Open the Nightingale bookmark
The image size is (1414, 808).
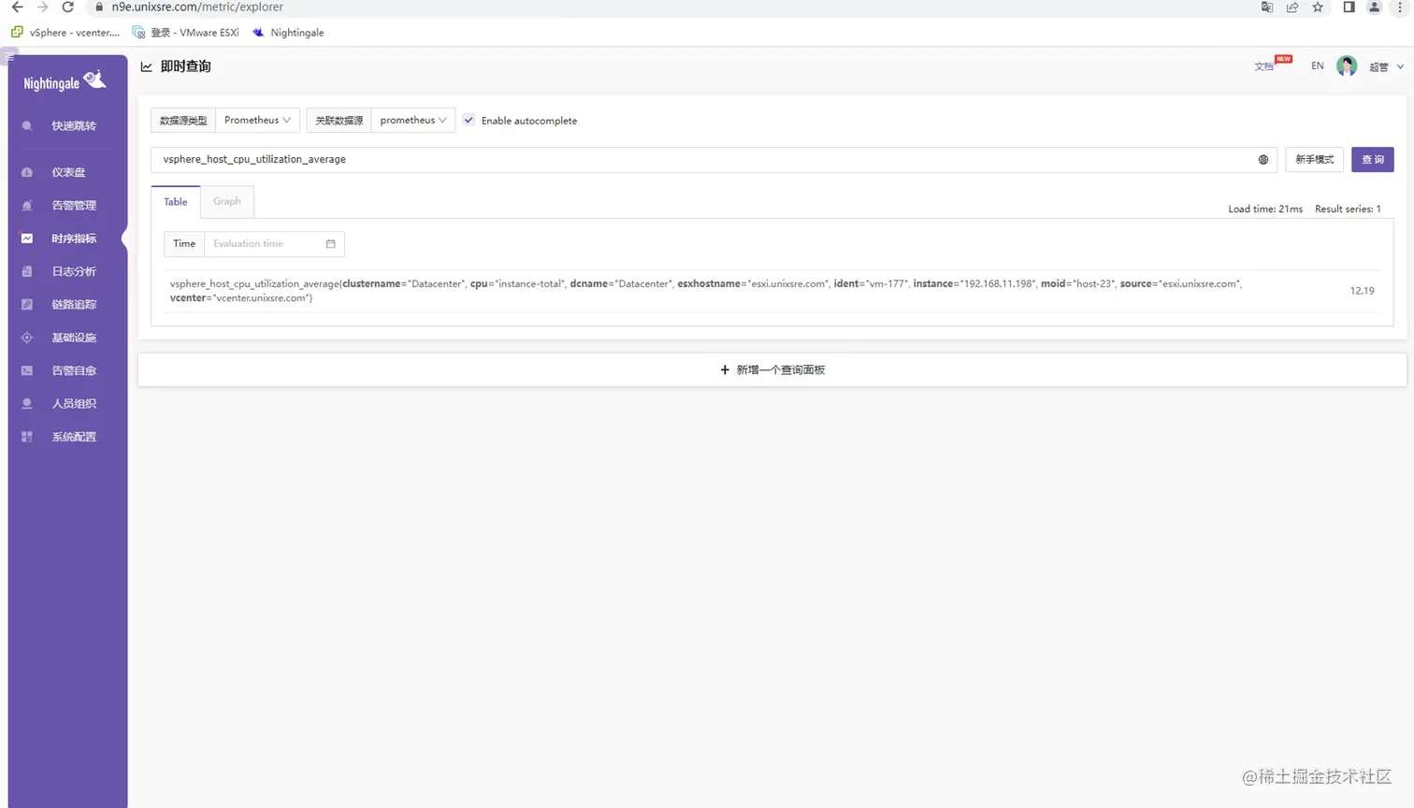[x=288, y=33]
